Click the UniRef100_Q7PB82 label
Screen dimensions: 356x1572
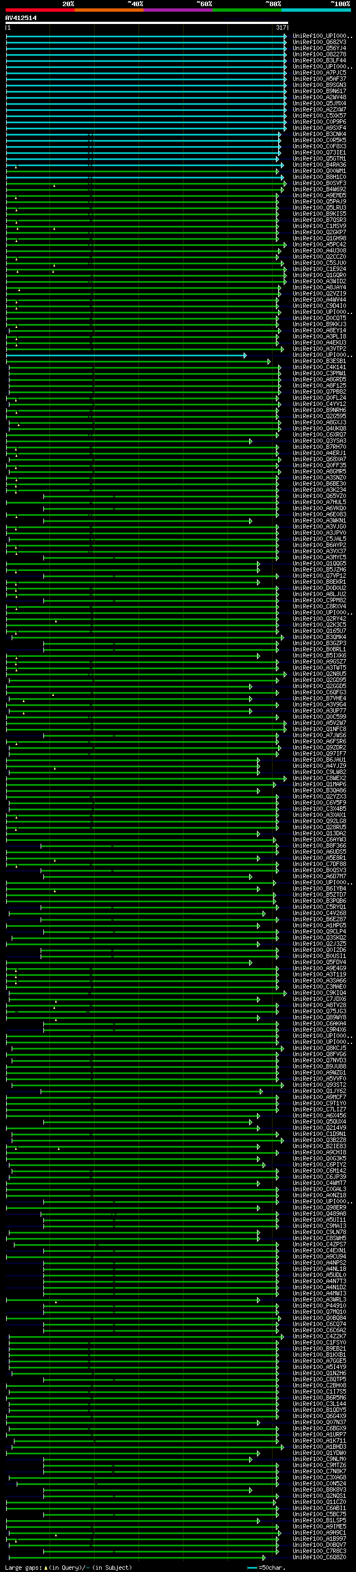319,391
